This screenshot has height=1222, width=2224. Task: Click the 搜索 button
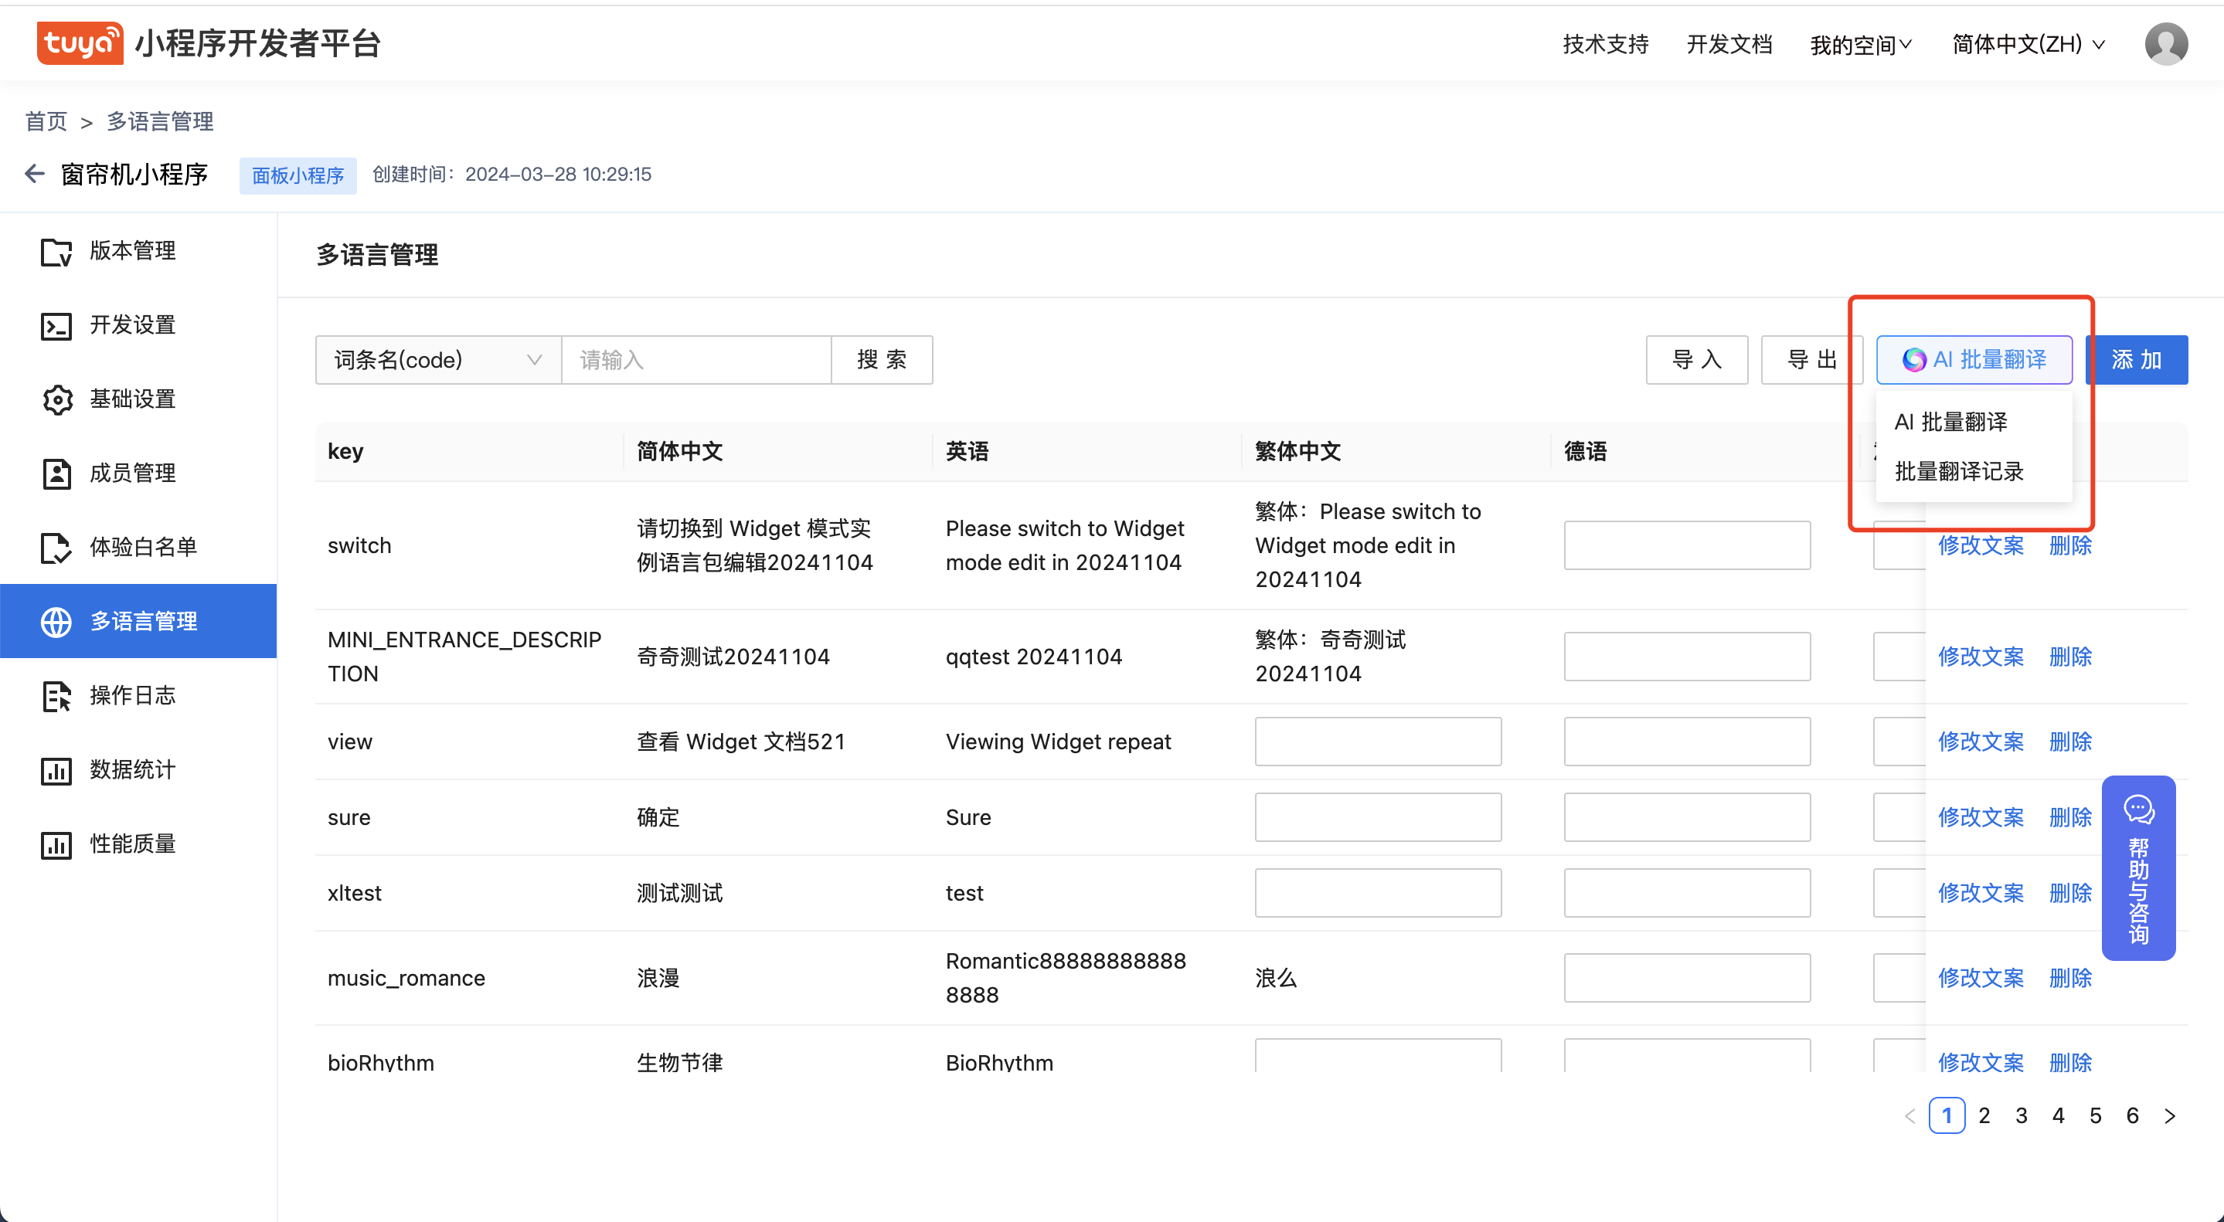pos(882,360)
